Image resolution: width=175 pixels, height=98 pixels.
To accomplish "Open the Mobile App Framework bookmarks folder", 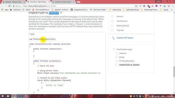I will click(x=149, y=10).
